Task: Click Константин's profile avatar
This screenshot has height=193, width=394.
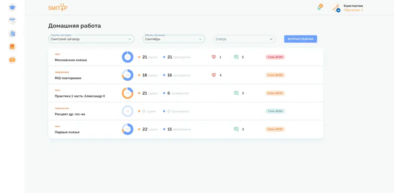Action: (x=336, y=8)
